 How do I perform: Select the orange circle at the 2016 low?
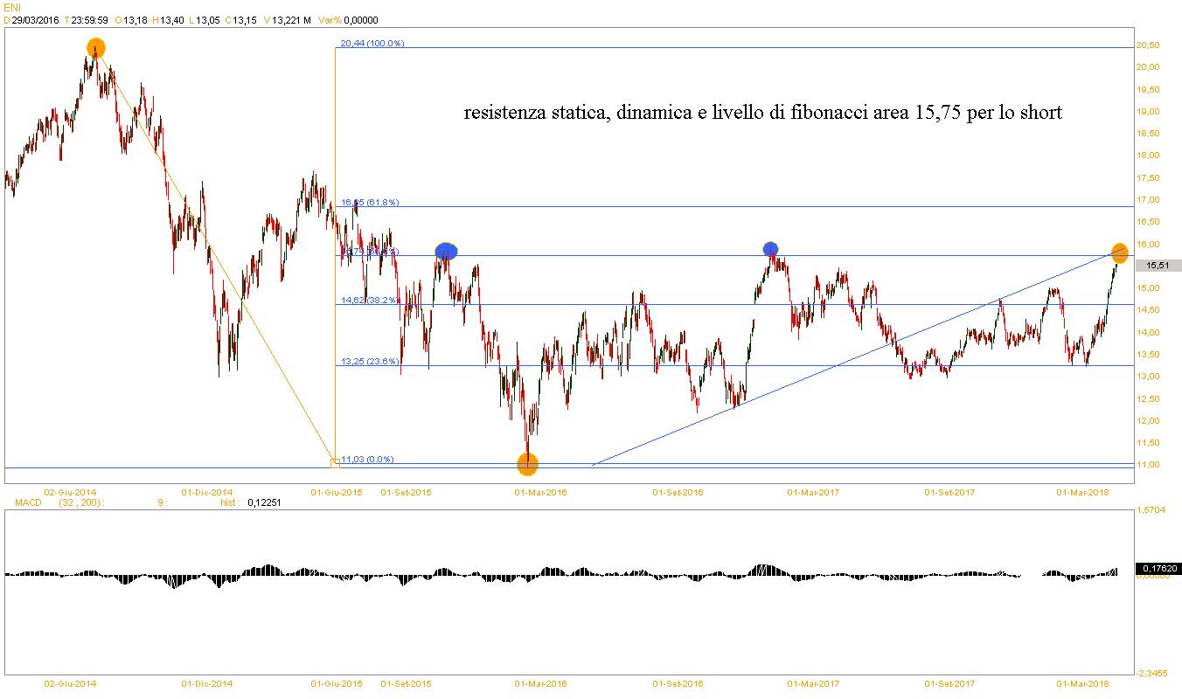coord(527,464)
